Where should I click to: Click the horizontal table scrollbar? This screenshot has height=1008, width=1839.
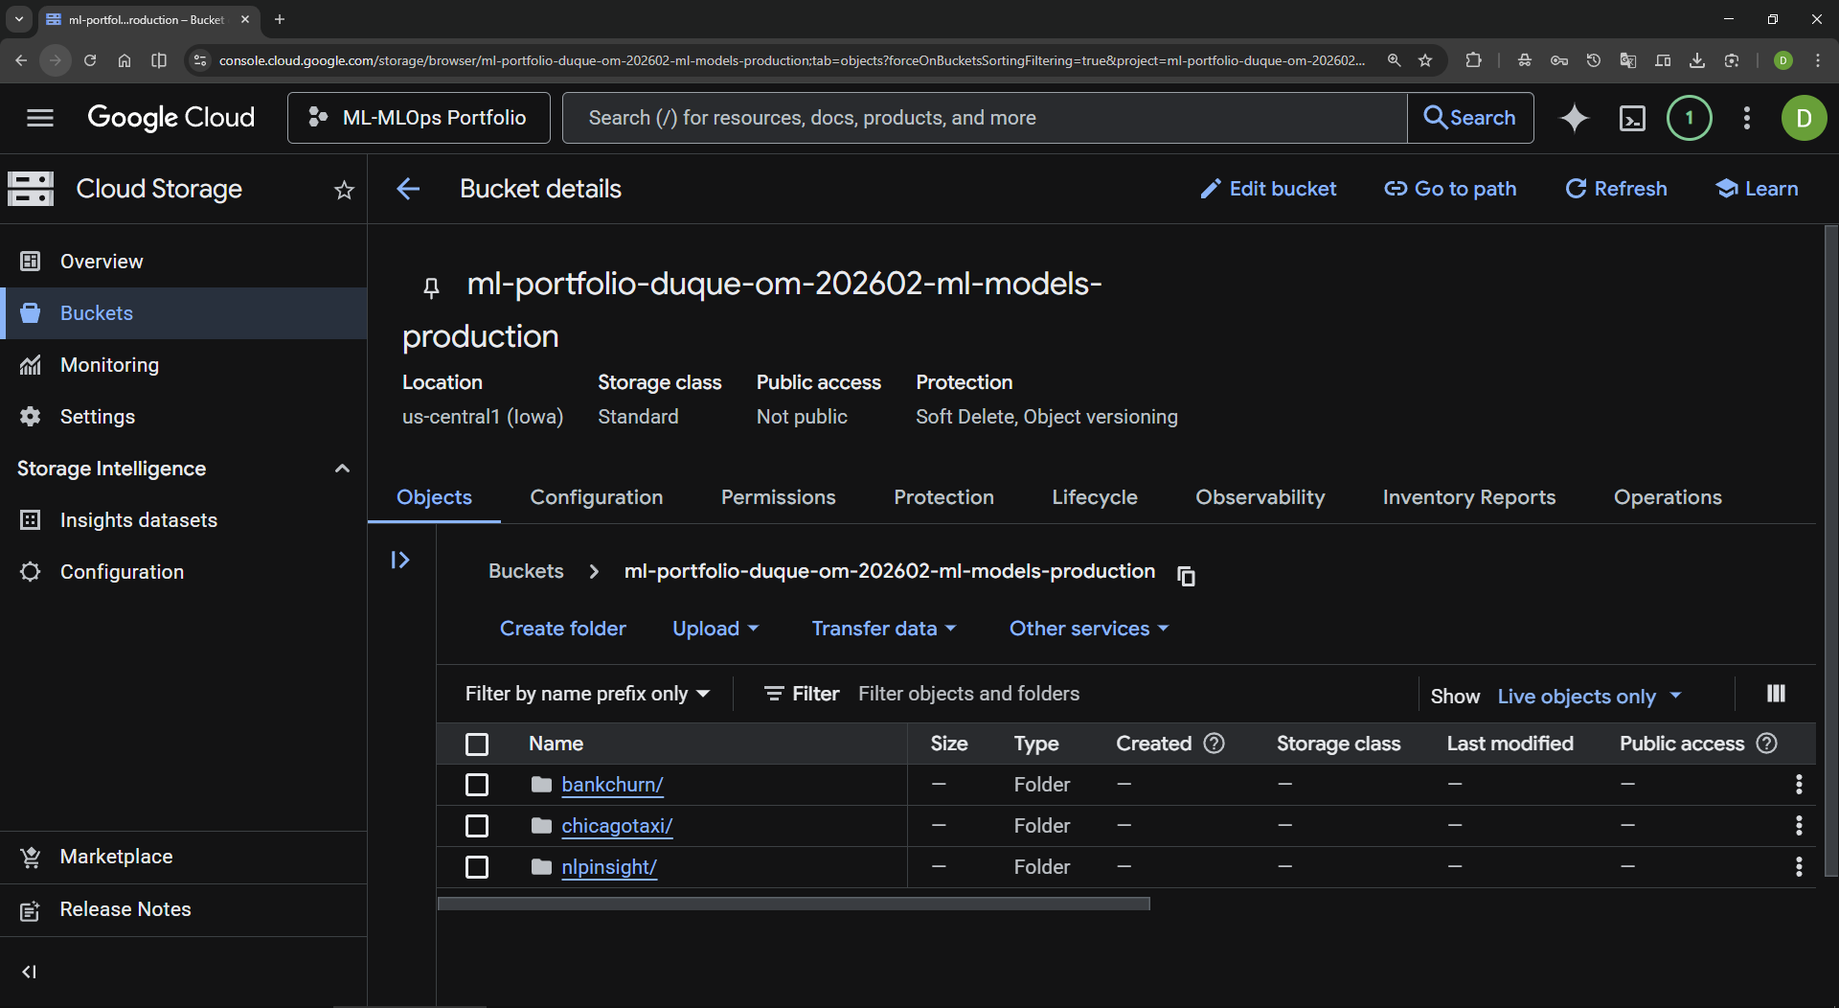point(793,904)
